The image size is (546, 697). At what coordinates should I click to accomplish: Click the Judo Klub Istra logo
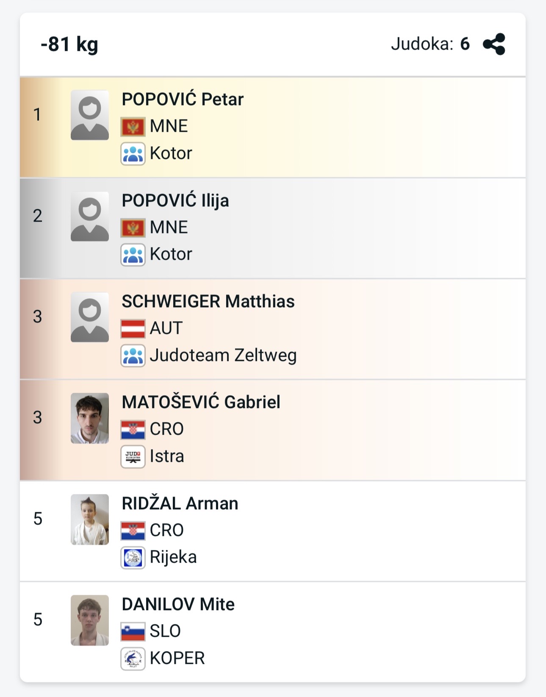[133, 457]
